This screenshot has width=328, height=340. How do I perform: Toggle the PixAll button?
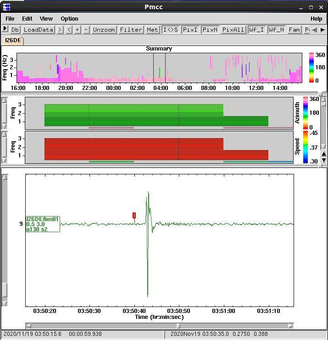pos(233,30)
